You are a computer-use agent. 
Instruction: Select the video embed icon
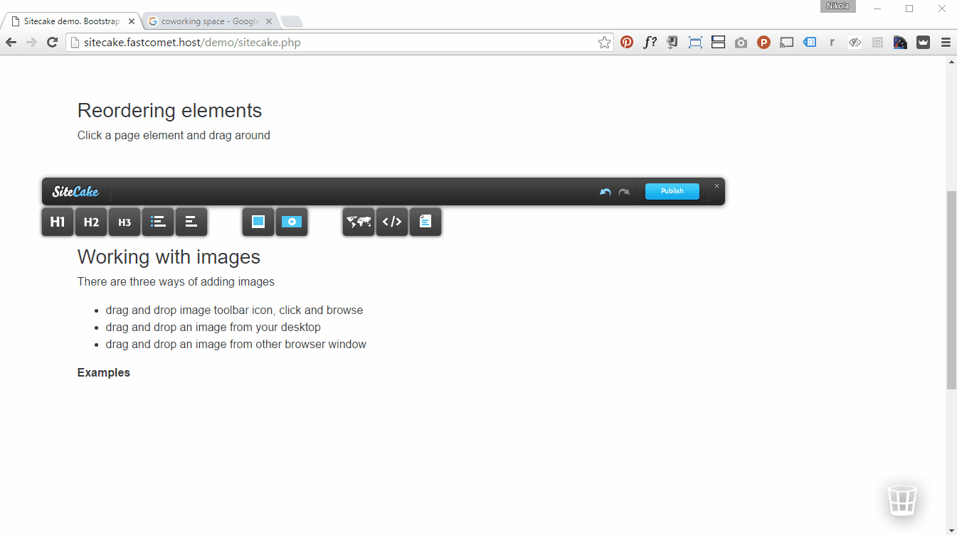292,222
